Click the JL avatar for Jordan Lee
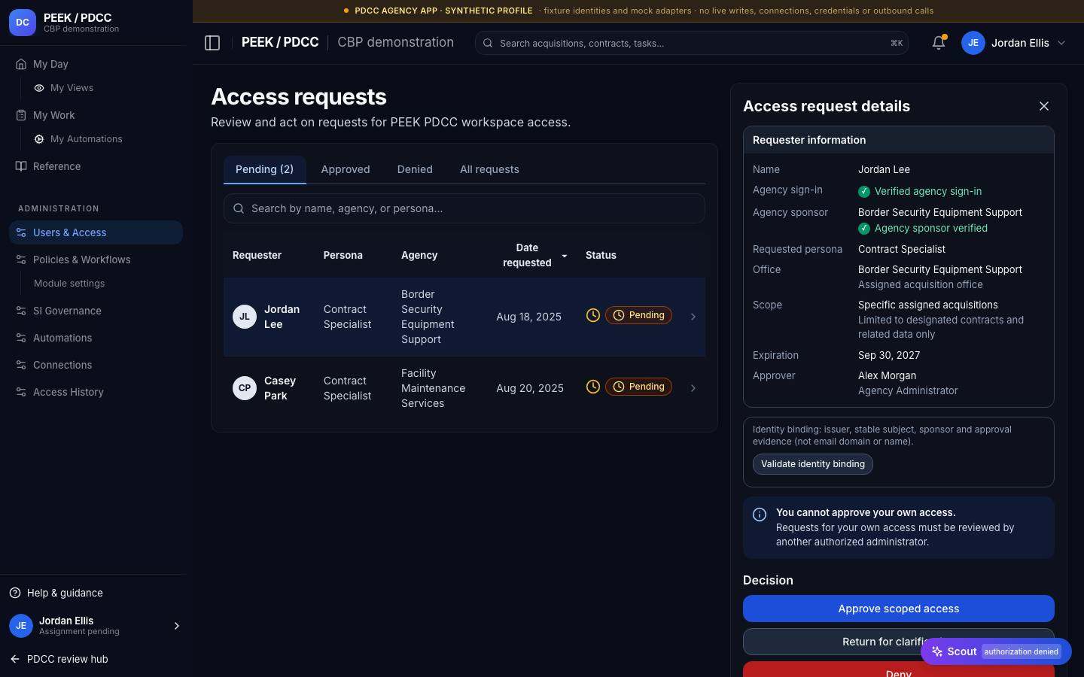The width and height of the screenshot is (1084, 677). pyautogui.click(x=245, y=317)
